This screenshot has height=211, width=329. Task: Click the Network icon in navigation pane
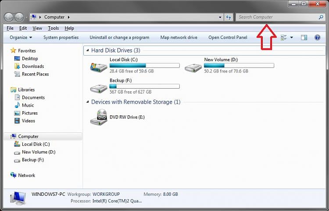[13, 175]
